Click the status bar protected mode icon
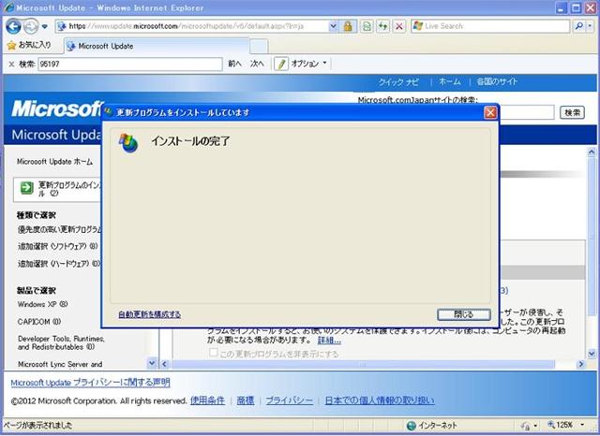This screenshot has height=436, width=600. tap(526, 426)
